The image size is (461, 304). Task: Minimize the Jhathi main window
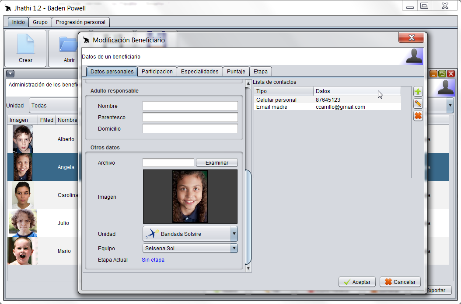pyautogui.click(x=410, y=6)
